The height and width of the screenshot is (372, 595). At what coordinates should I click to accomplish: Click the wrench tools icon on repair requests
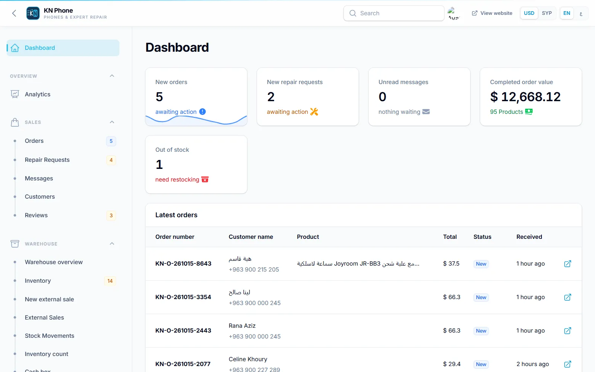pos(314,112)
